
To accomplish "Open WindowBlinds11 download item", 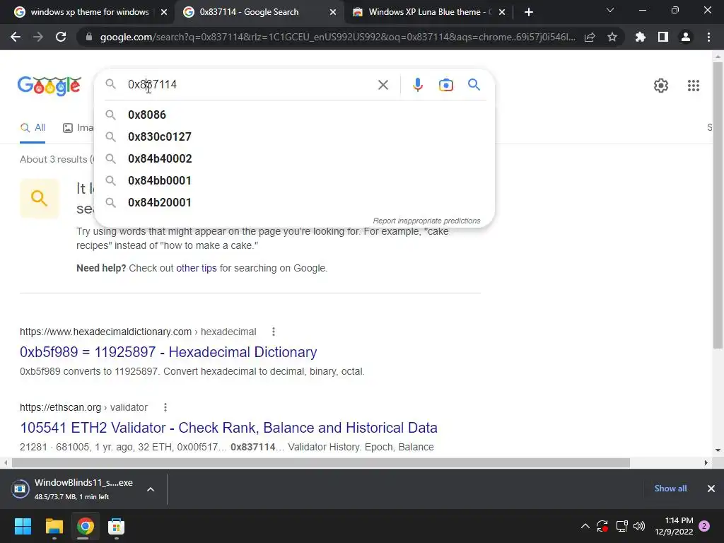I will (74, 489).
